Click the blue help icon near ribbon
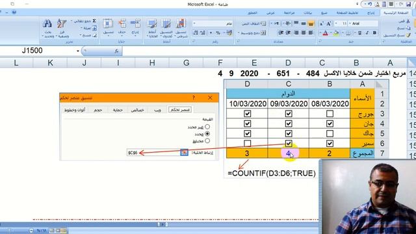 tap(14, 12)
